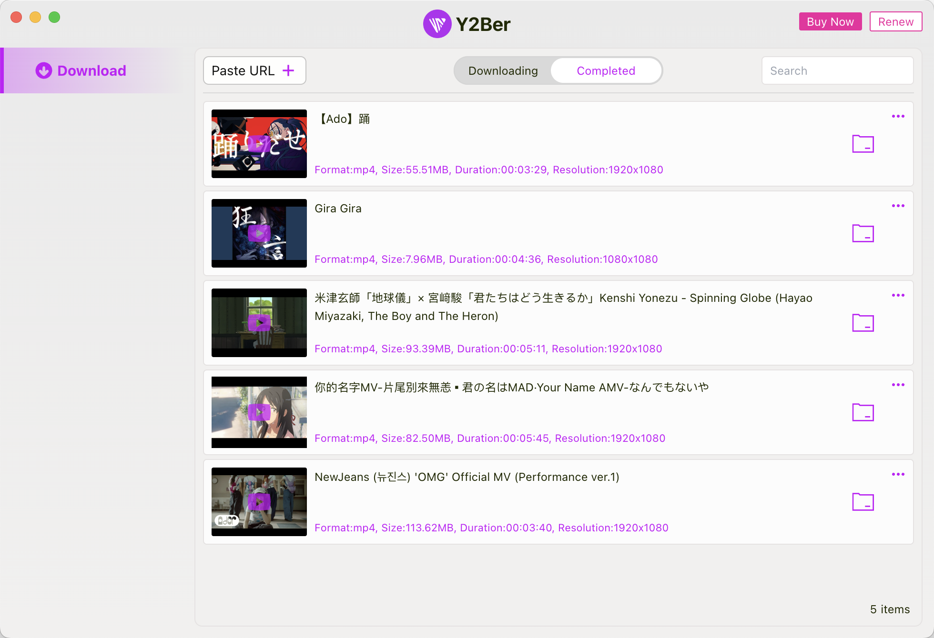934x638 pixels.
Task: Click the Size:7.96MB format details line
Action: 486,259
